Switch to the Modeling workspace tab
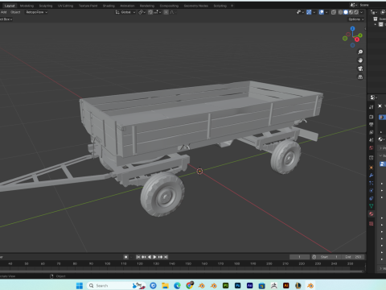Screen dimensions: 386x290 (x=27, y=6)
